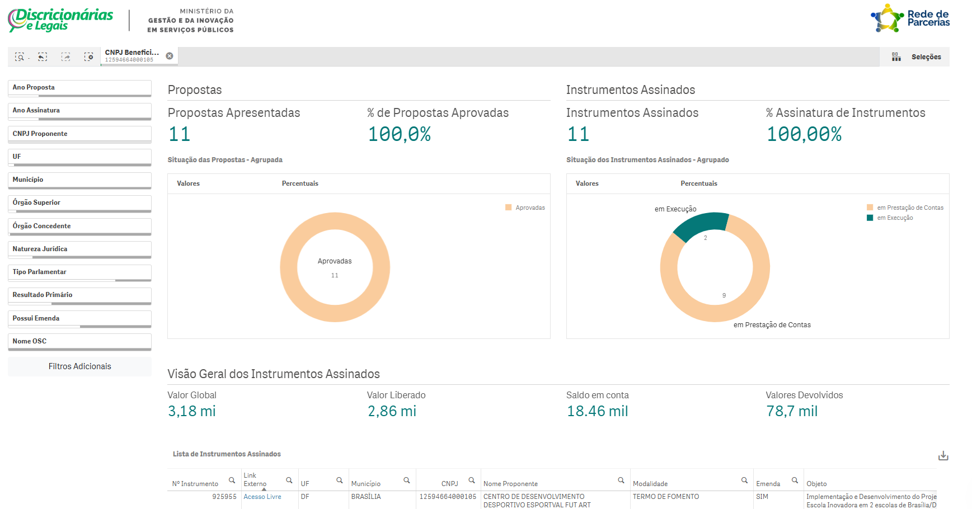Open the Órgão Superior filter list

(79, 203)
